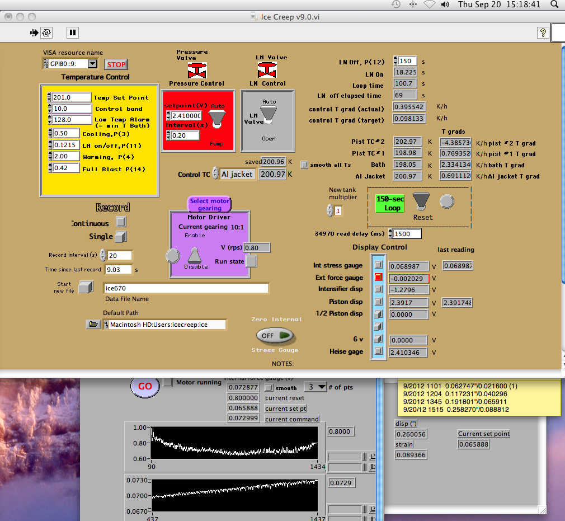This screenshot has width=565, height=521.
Task: Flip the Pressure Control Auto/Pump switch
Action: click(218, 118)
